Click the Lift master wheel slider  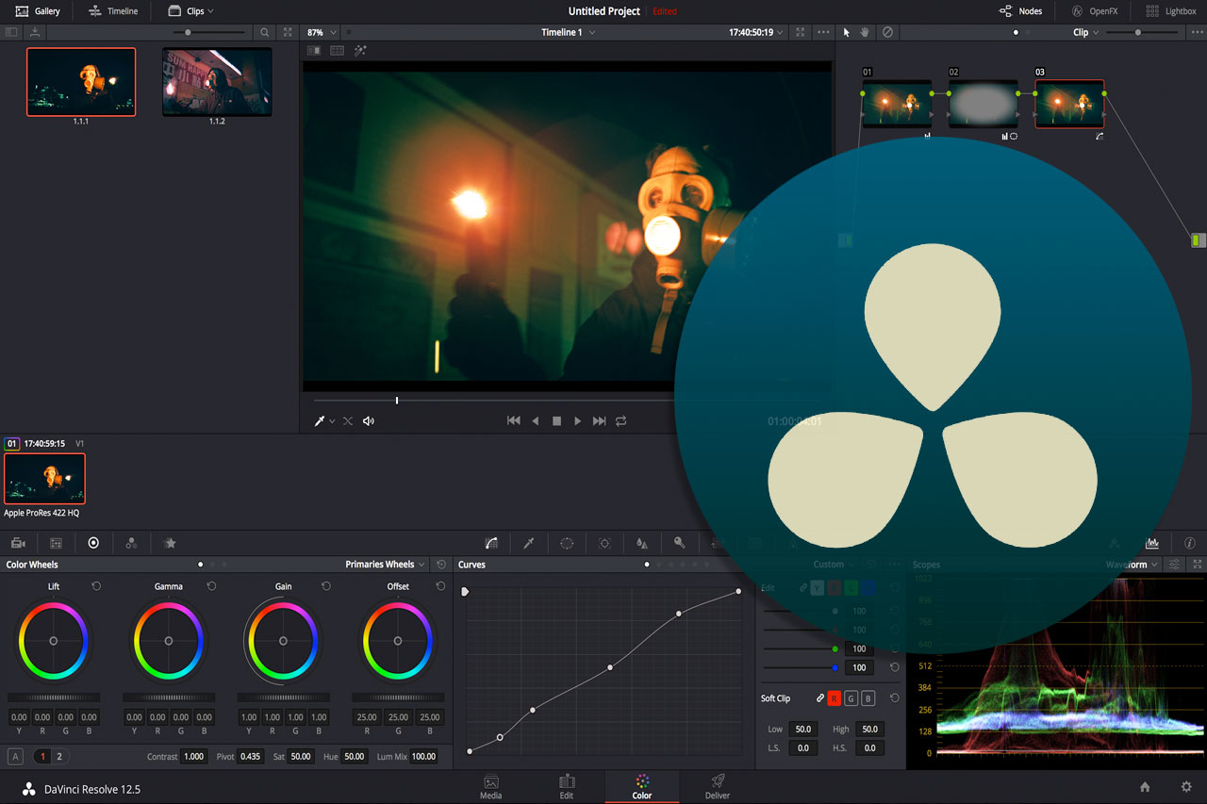(53, 696)
